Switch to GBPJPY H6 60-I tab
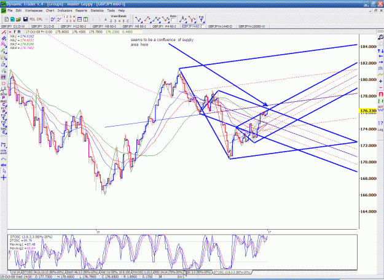Image resolution: width=384 pixels, height=280 pixels. [134, 26]
